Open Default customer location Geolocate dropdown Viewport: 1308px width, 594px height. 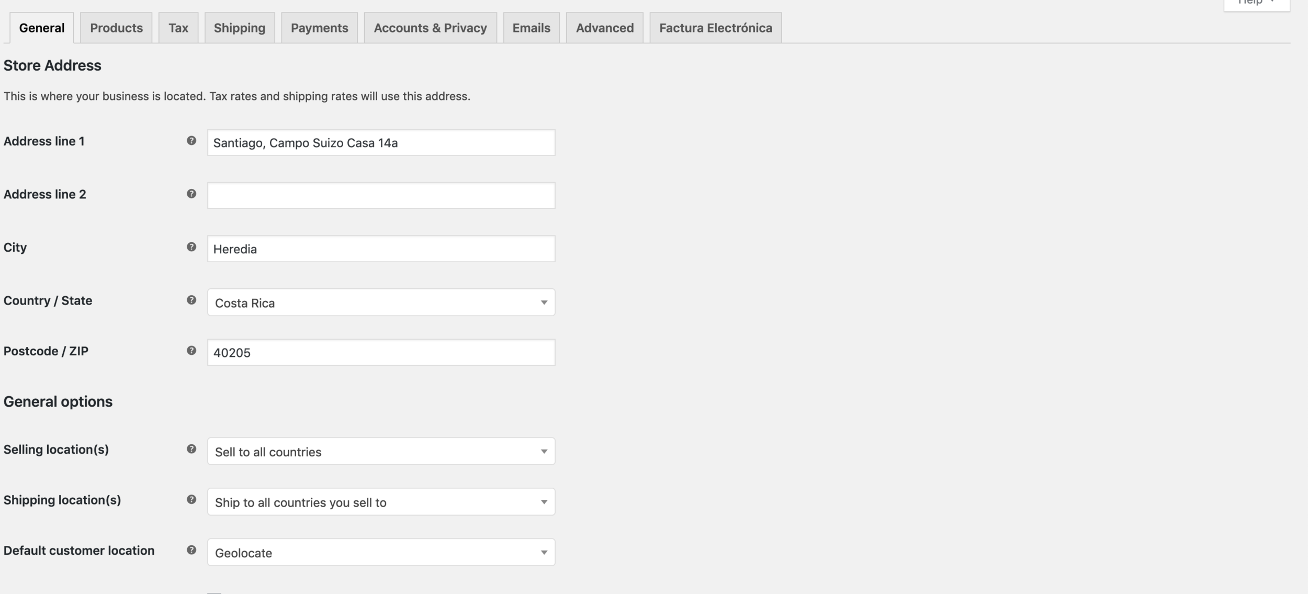(x=381, y=553)
